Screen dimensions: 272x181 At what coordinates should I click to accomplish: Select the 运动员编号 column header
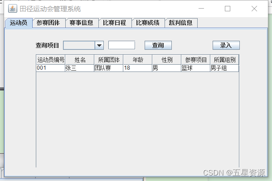coord(51,60)
